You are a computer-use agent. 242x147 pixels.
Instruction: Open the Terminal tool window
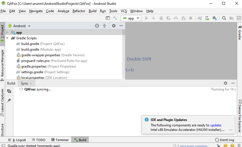click(60, 140)
